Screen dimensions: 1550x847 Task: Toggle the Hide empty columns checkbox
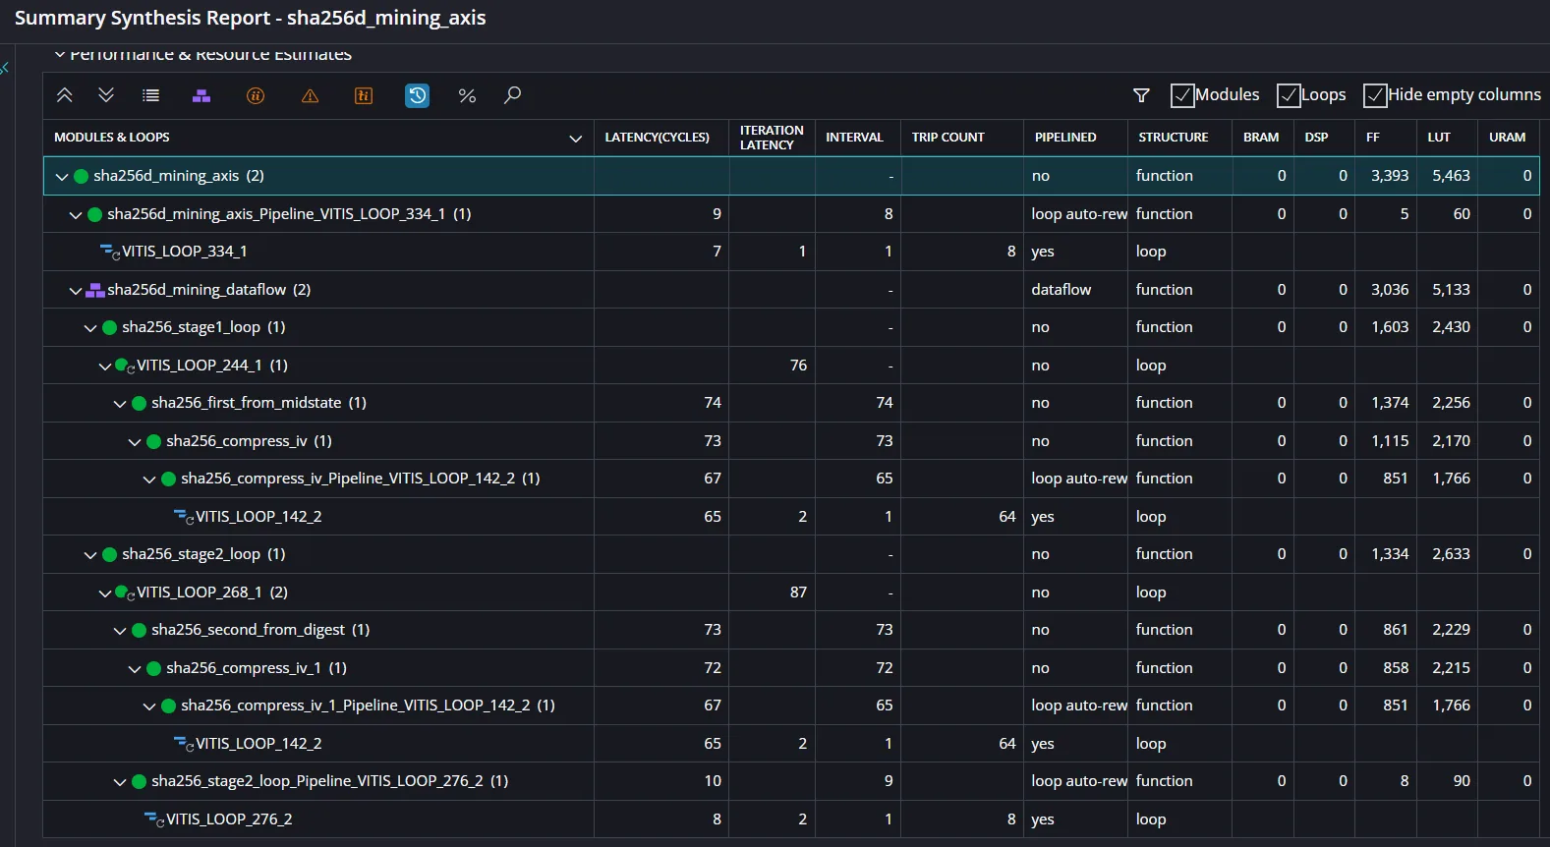point(1375,95)
